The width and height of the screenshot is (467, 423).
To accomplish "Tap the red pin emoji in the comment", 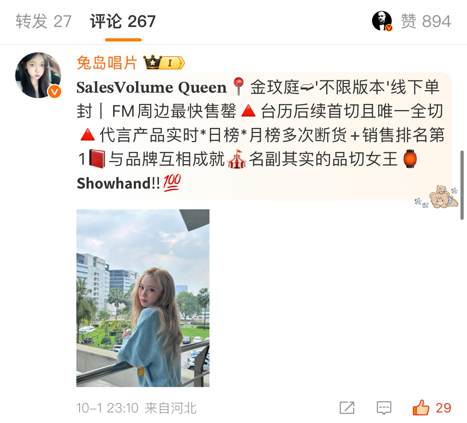I will click(239, 86).
